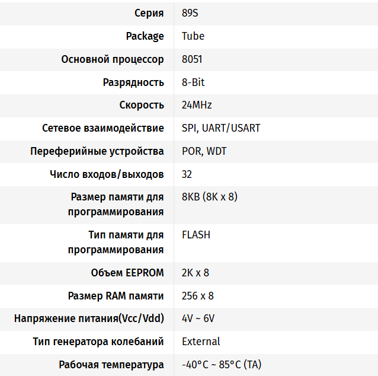Click the "8-Bit" value cell
378x376 pixels.
[193, 82]
